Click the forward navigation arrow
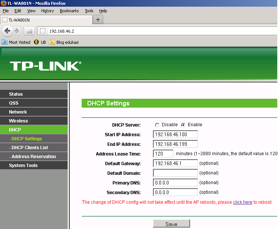278x229 pixels. click(x=17, y=31)
